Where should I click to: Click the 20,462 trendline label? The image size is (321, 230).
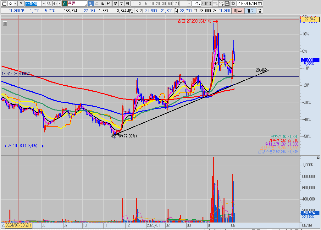(262, 70)
